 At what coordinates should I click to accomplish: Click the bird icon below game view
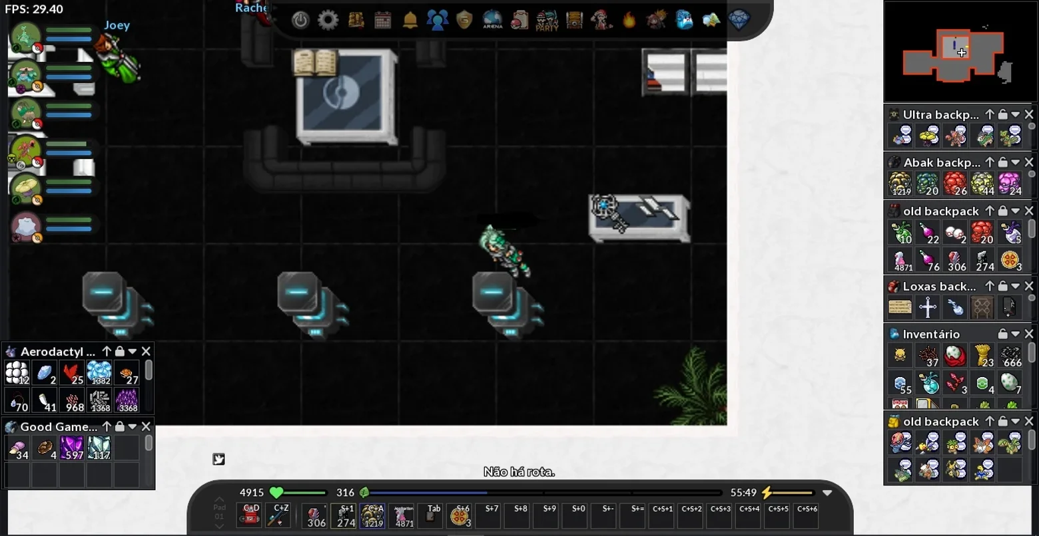[218, 459]
